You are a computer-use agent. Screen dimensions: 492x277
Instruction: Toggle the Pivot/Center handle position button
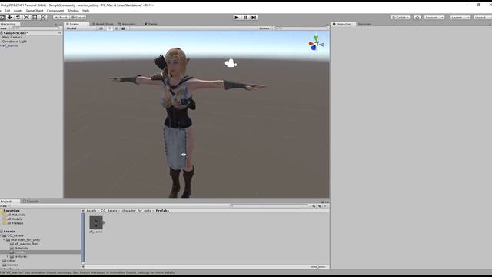point(61,17)
